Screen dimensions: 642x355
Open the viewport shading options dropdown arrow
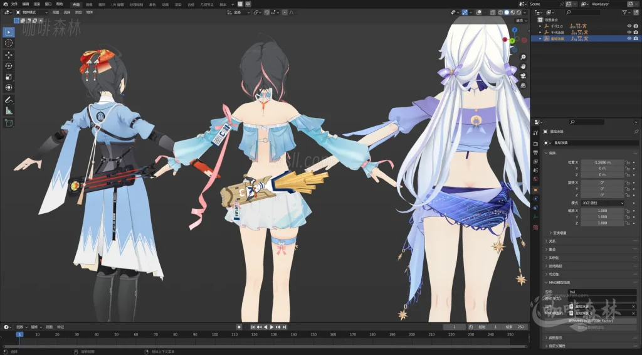525,13
